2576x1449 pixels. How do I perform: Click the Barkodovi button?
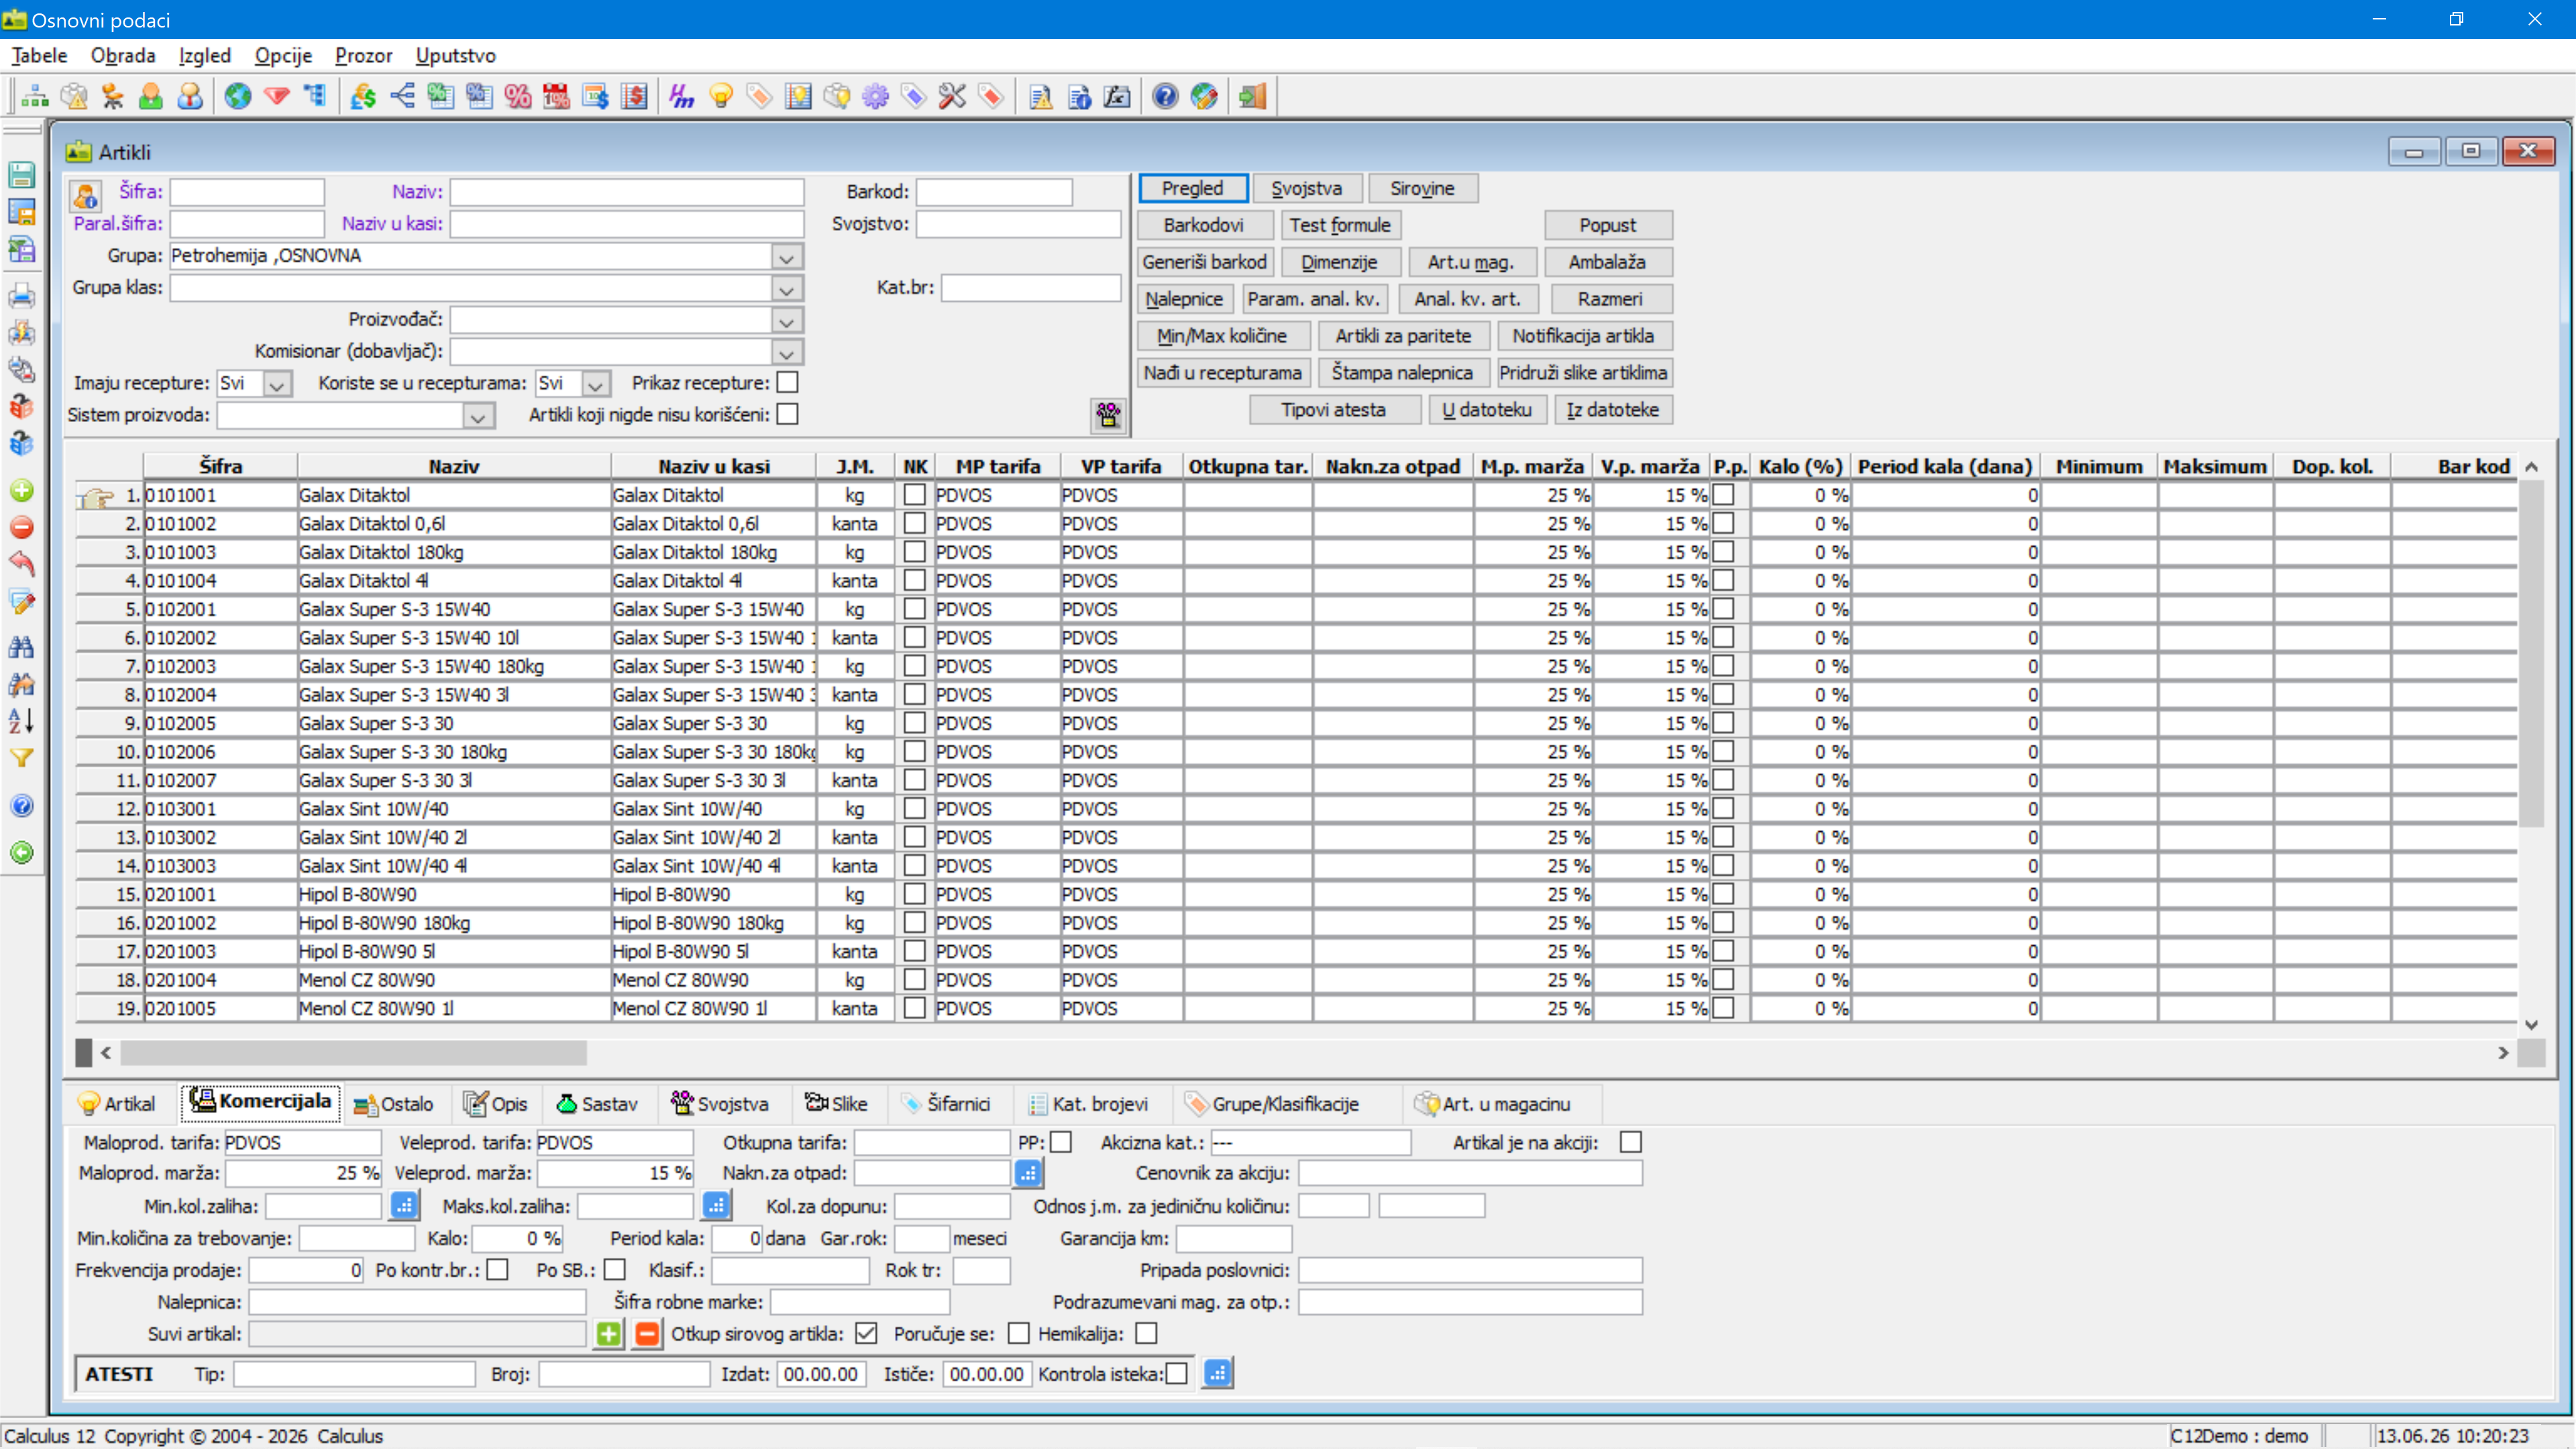click(x=1204, y=225)
